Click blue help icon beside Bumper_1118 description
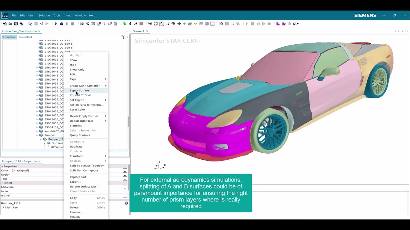 tap(126, 203)
